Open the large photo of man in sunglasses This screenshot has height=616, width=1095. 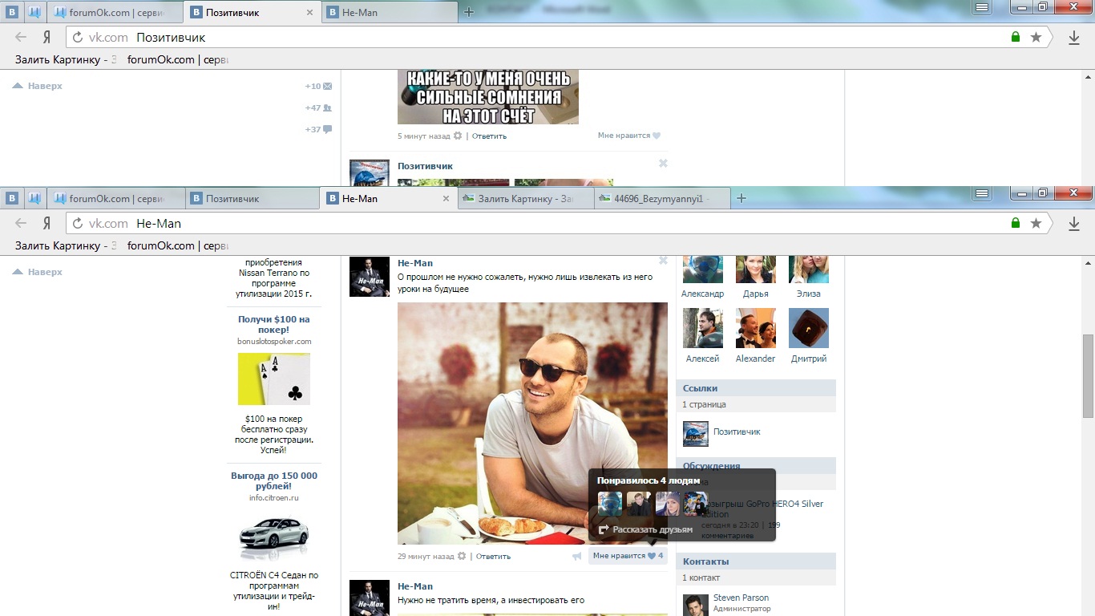pyautogui.click(x=532, y=423)
